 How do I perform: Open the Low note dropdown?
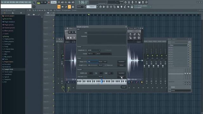click(x=100, y=73)
